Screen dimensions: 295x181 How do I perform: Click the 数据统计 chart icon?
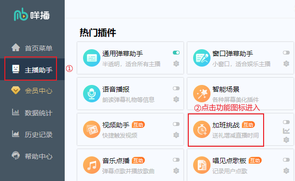point(15,112)
